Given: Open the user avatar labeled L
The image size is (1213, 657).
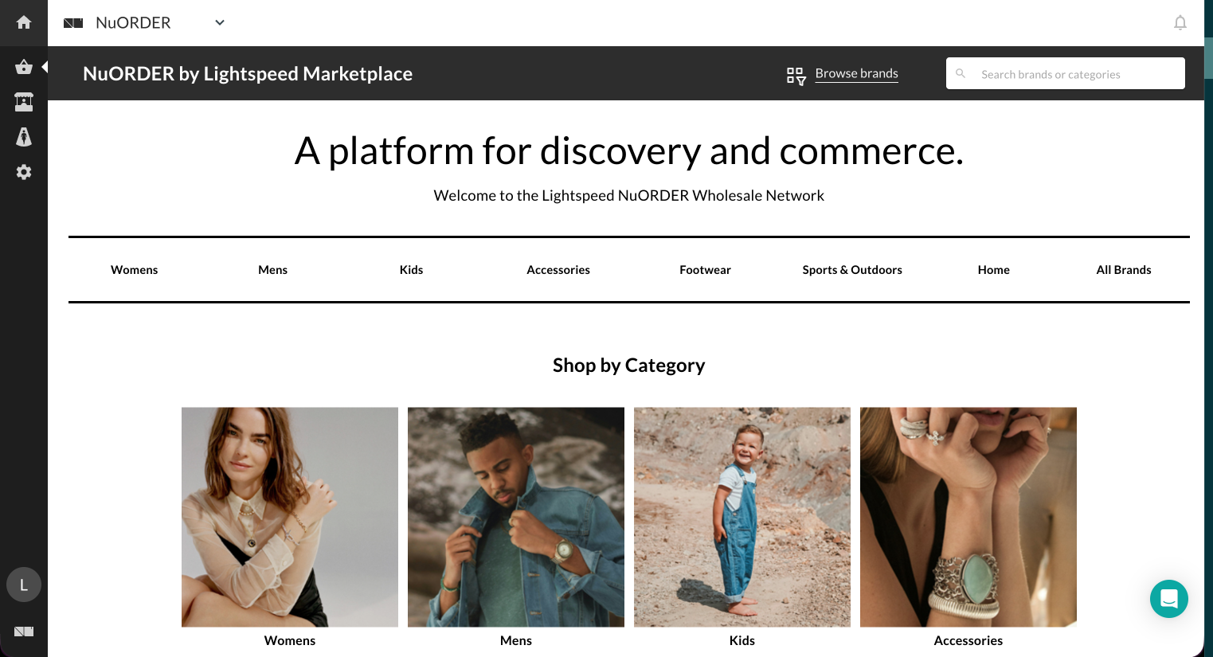Looking at the screenshot, I should point(24,585).
